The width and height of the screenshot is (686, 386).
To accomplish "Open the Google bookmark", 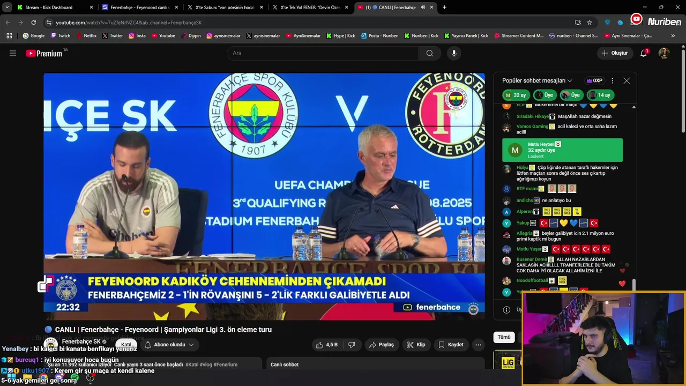I will [x=34, y=36].
